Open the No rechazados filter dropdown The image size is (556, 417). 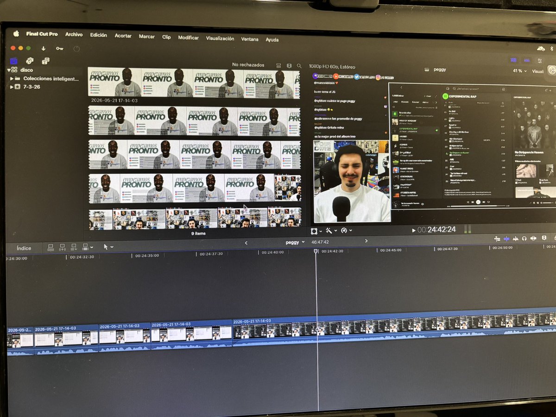[248, 65]
